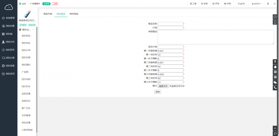Open 会员管理 in the plugin menu
Viewport: 279px width, 136px height.
click(26, 116)
